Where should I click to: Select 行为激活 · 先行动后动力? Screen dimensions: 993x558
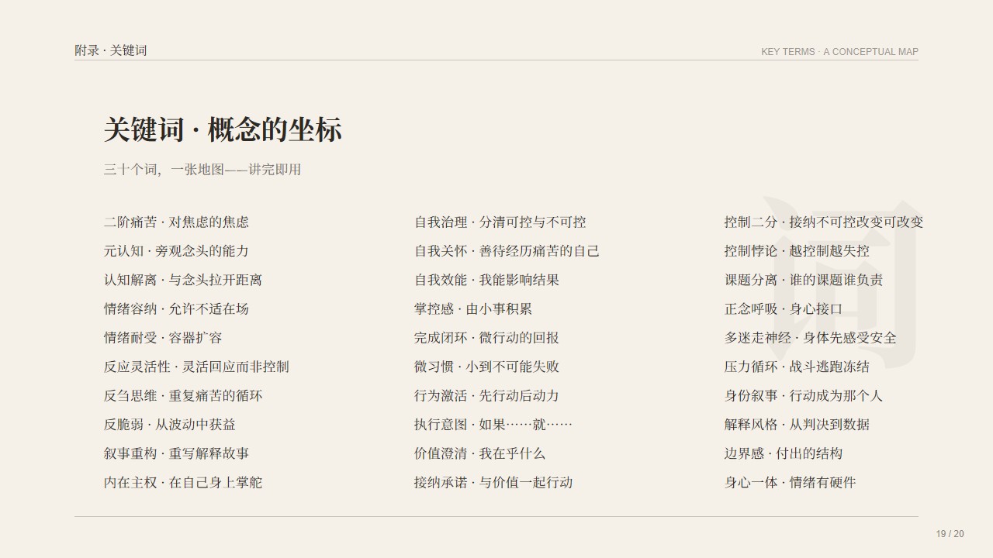click(486, 396)
